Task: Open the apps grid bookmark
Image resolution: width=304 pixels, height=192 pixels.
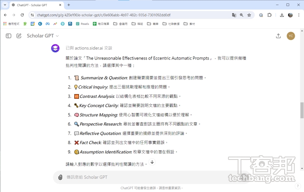Action: coord(11,24)
